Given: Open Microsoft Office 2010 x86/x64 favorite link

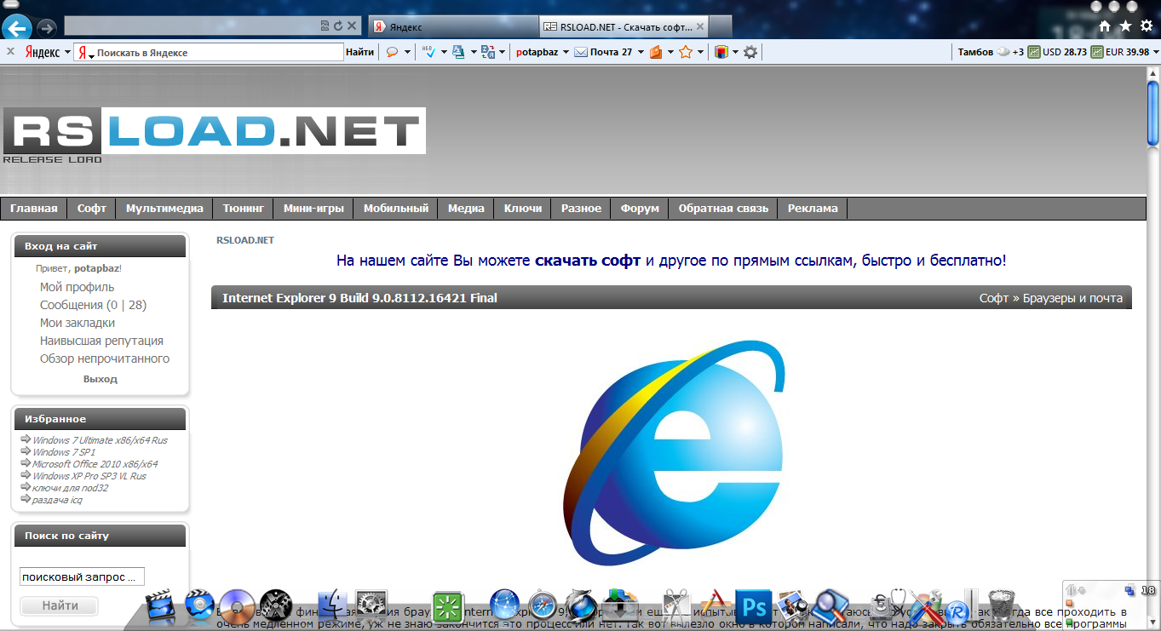Looking at the screenshot, I should (x=95, y=464).
